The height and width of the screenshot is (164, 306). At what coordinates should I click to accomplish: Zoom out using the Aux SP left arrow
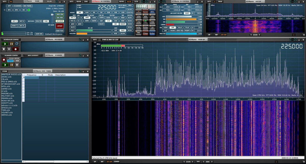pyautogui.click(x=251, y=35)
